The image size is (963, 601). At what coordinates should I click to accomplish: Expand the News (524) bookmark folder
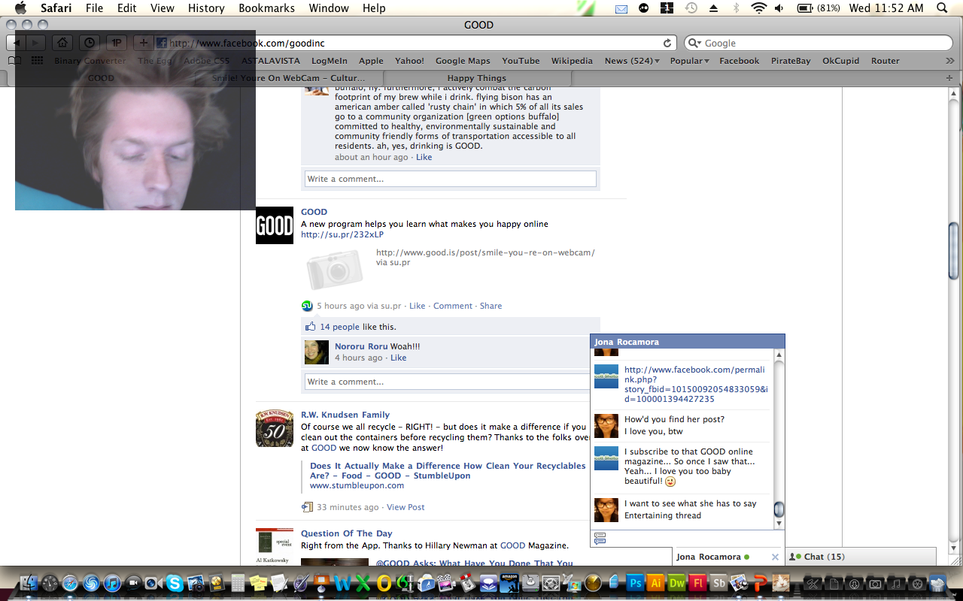tap(632, 61)
